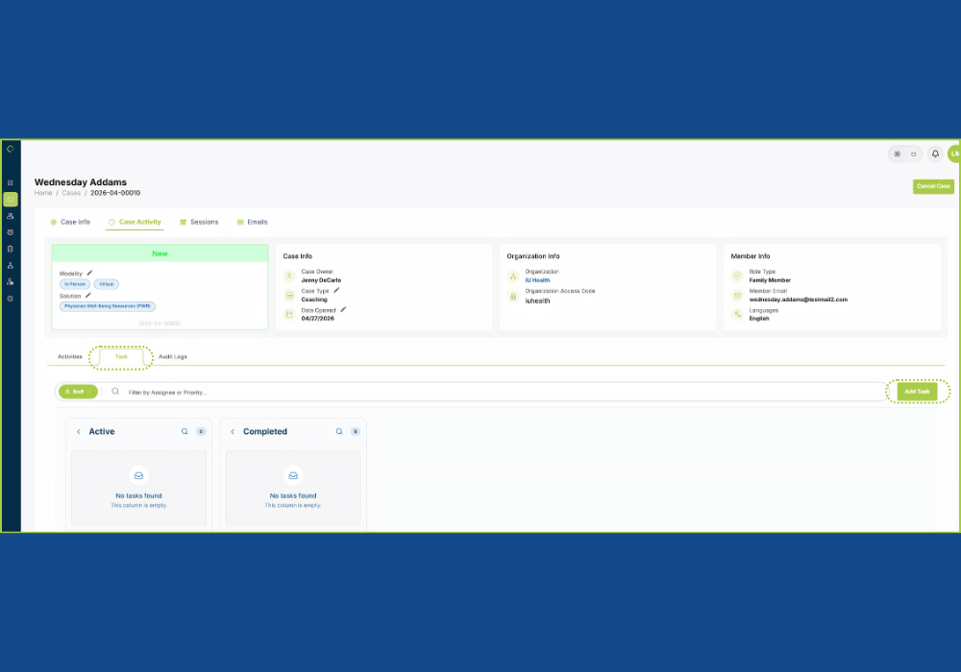The image size is (961, 672).
Task: Open the single user icon in sidebar
Action: tap(11, 216)
